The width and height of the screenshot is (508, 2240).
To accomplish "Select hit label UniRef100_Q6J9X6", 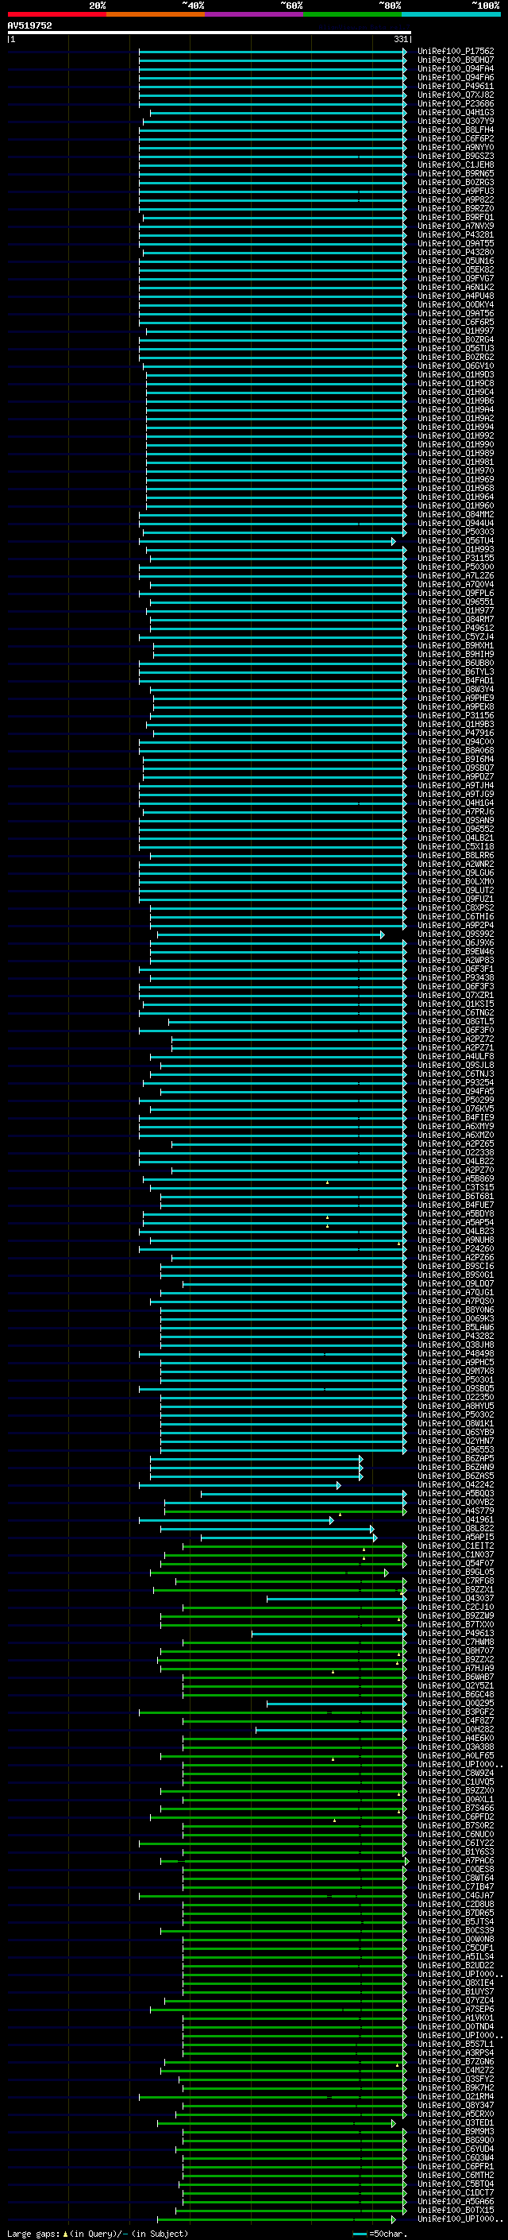I will (x=455, y=942).
